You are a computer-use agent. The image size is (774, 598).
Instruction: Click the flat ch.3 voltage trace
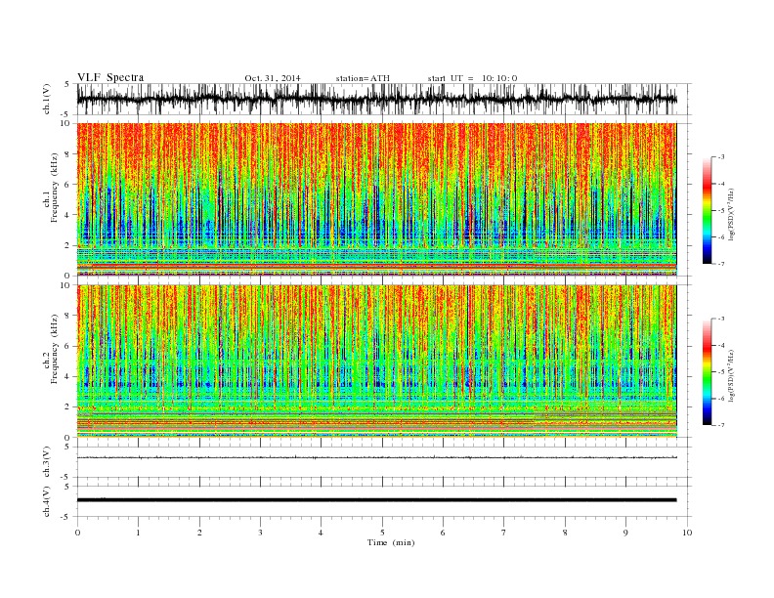pyautogui.click(x=376, y=458)
